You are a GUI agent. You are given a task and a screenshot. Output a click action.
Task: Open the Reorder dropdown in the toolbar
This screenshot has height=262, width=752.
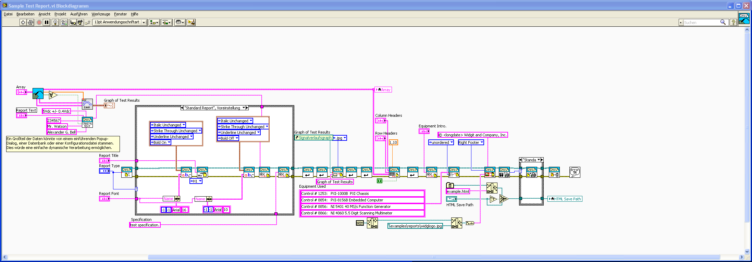coord(180,22)
